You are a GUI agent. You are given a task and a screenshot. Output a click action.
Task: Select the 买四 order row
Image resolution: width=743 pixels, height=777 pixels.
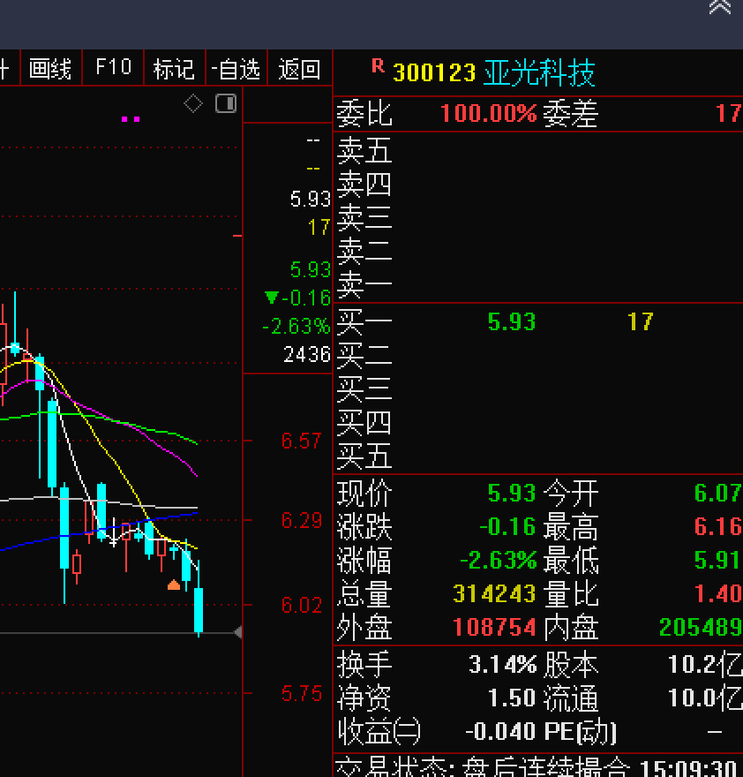538,423
